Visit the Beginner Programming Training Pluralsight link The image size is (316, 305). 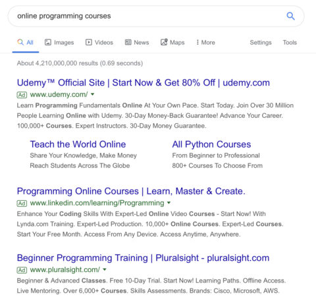click(143, 258)
